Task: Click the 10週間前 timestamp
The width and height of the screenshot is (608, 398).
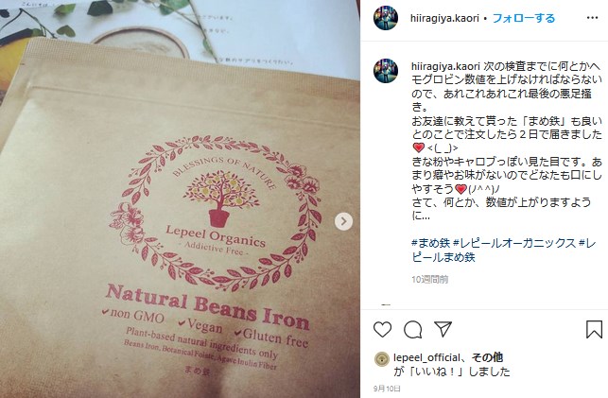Action: (x=429, y=280)
